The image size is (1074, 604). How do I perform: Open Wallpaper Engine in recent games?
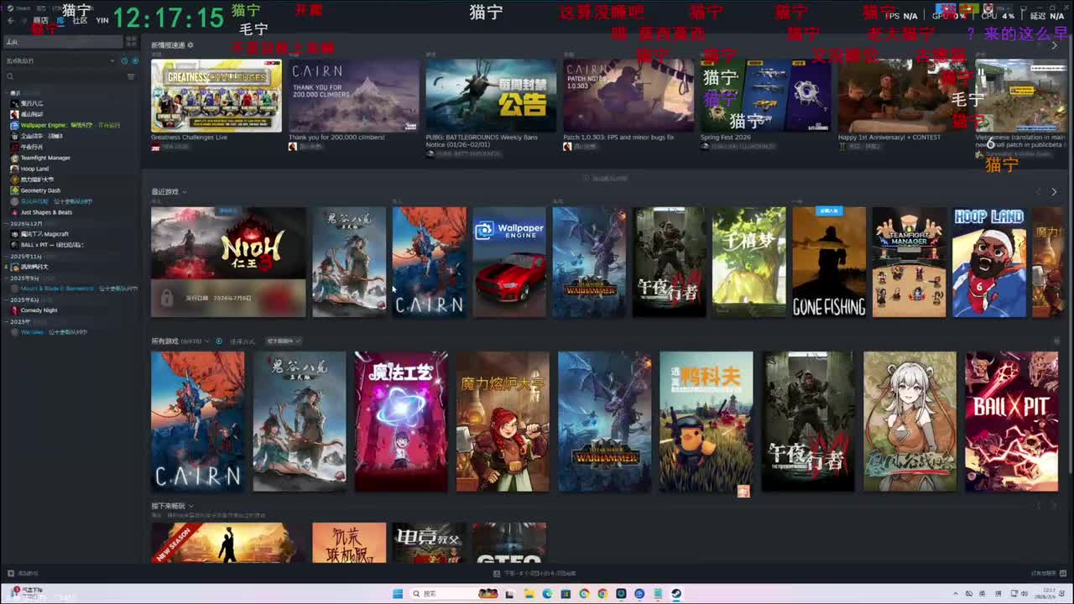pyautogui.click(x=509, y=263)
